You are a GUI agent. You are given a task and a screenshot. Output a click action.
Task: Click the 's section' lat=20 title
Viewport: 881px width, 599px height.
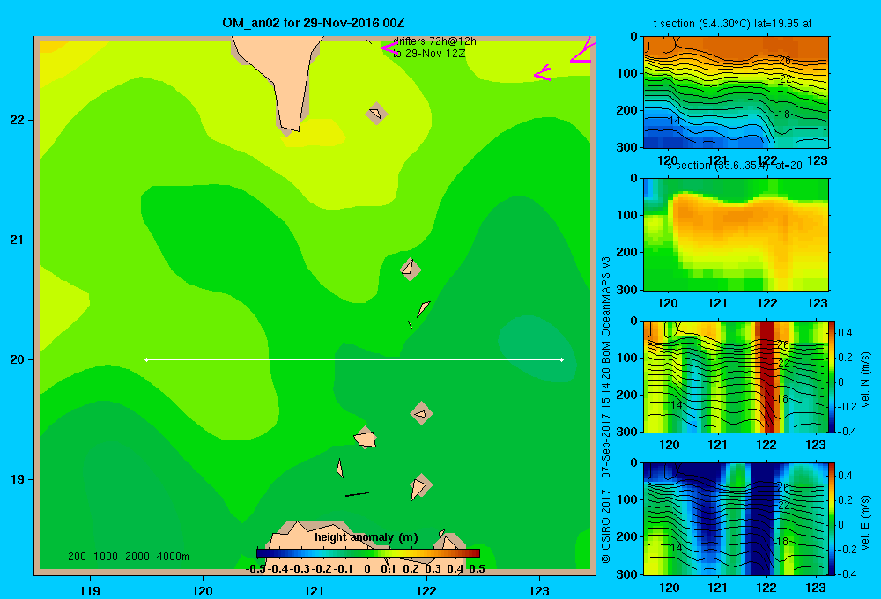coord(735,166)
